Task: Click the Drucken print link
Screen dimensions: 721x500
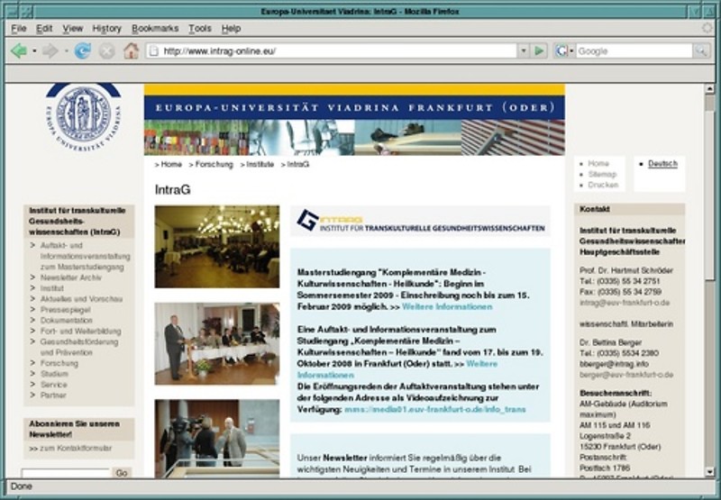Action: [x=603, y=185]
